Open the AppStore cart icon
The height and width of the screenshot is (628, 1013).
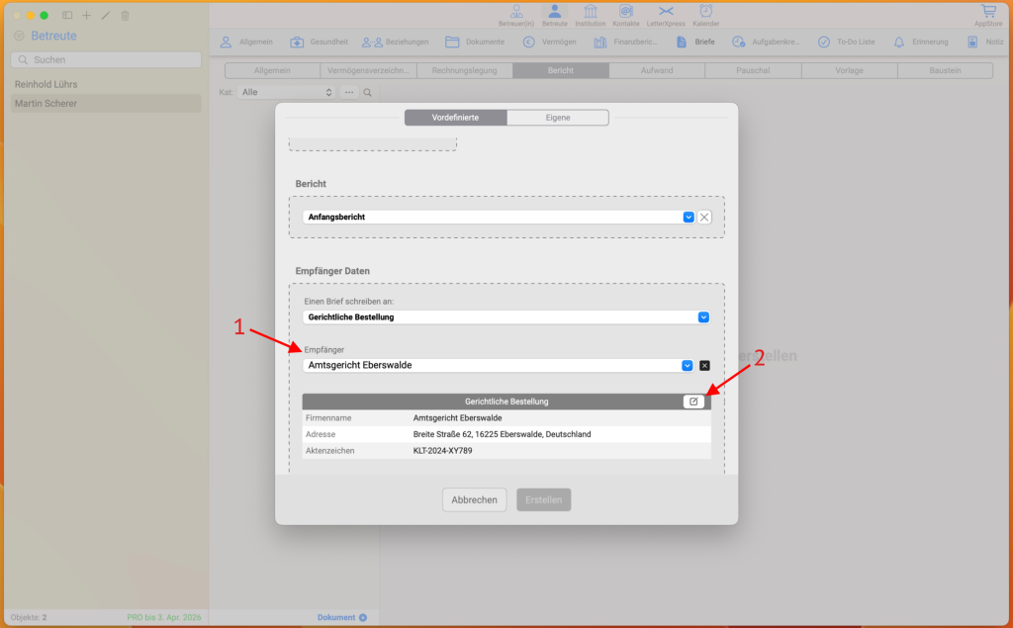(x=988, y=14)
